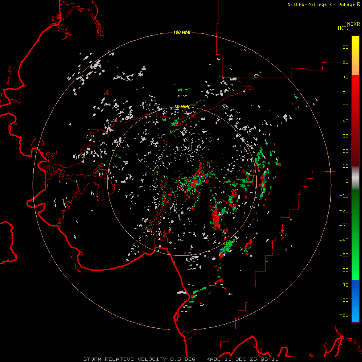Click the STORM RELATIVE VELOCITY 0.5 DEG title text
This screenshot has height=362, width=362.
(139, 359)
